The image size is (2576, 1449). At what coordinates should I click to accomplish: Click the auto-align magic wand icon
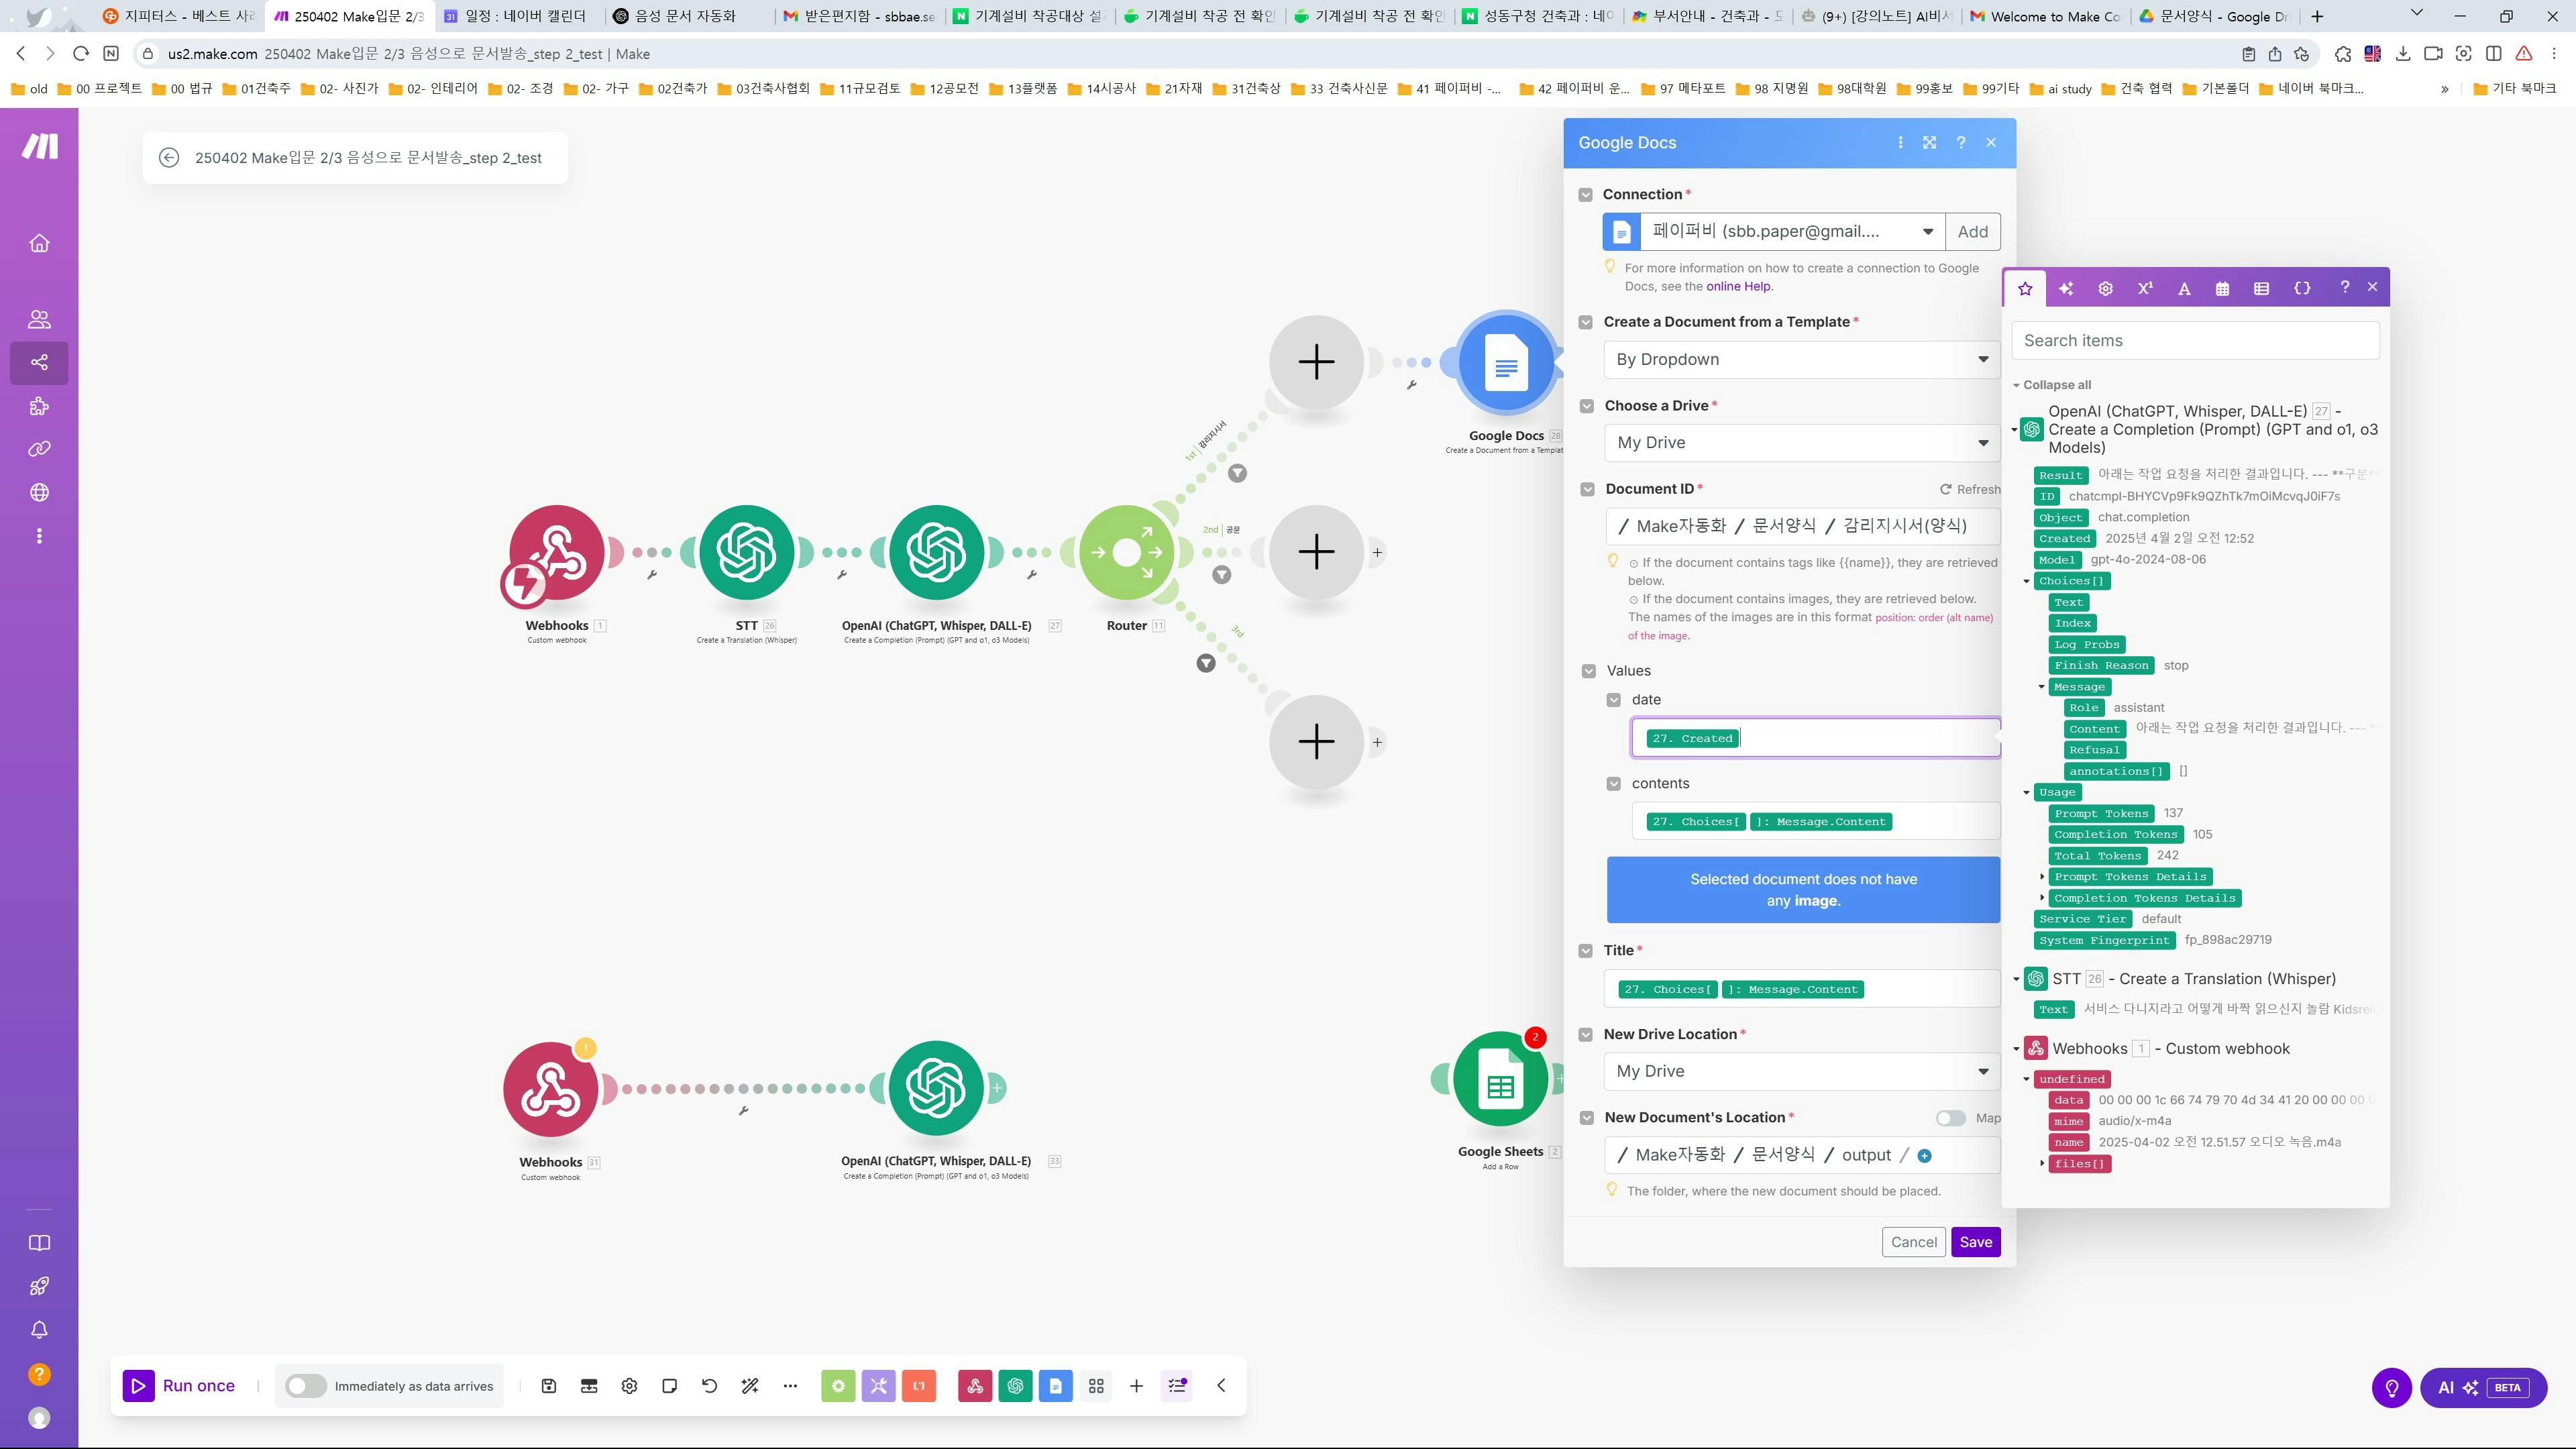point(750,1386)
